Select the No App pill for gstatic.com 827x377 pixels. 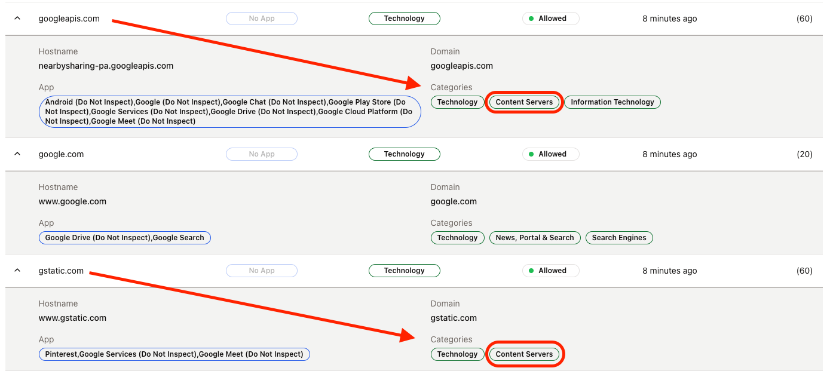(262, 271)
